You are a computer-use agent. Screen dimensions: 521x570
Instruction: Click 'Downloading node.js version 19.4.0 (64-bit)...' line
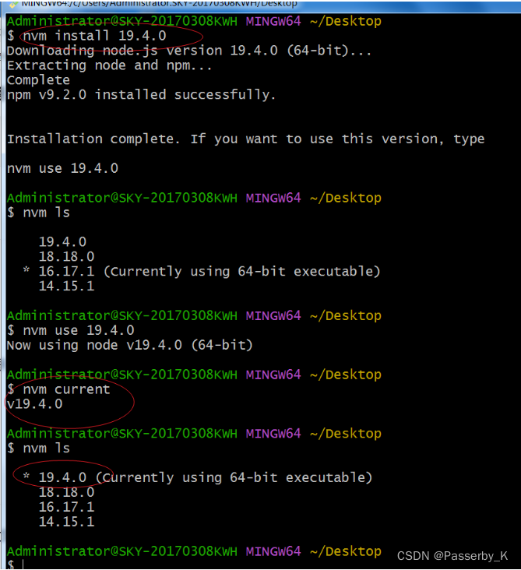tap(189, 51)
